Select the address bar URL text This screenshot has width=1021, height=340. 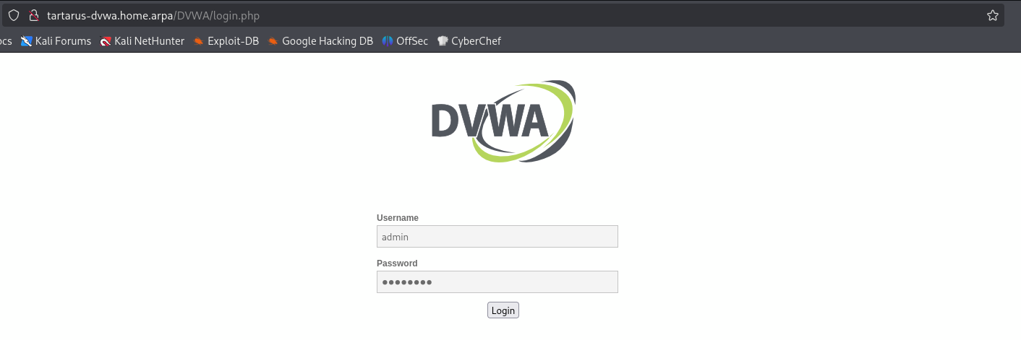click(153, 15)
